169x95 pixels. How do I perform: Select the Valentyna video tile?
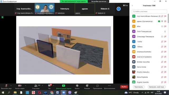click(x=64, y=9)
